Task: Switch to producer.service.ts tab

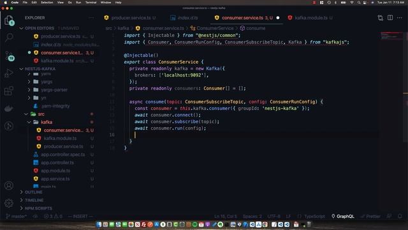Action: click(x=130, y=18)
